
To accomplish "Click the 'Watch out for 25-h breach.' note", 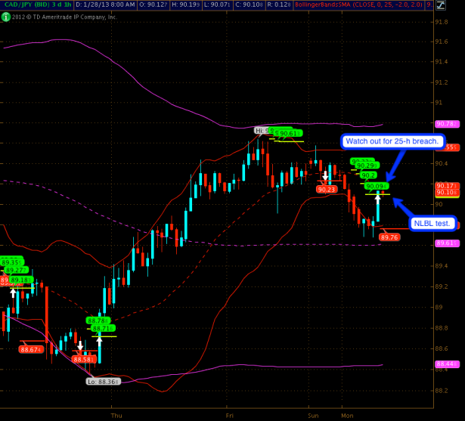I will 391,141.
